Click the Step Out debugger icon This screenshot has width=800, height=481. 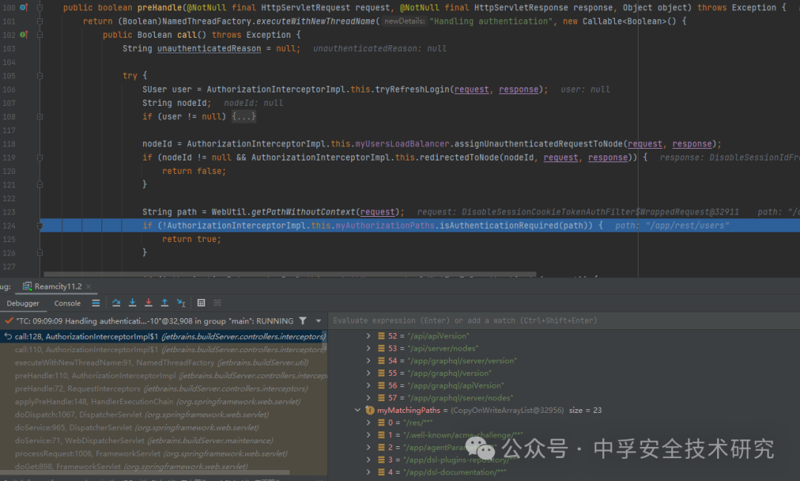pos(164,303)
